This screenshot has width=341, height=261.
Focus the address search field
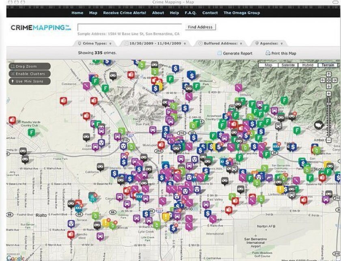(x=129, y=27)
